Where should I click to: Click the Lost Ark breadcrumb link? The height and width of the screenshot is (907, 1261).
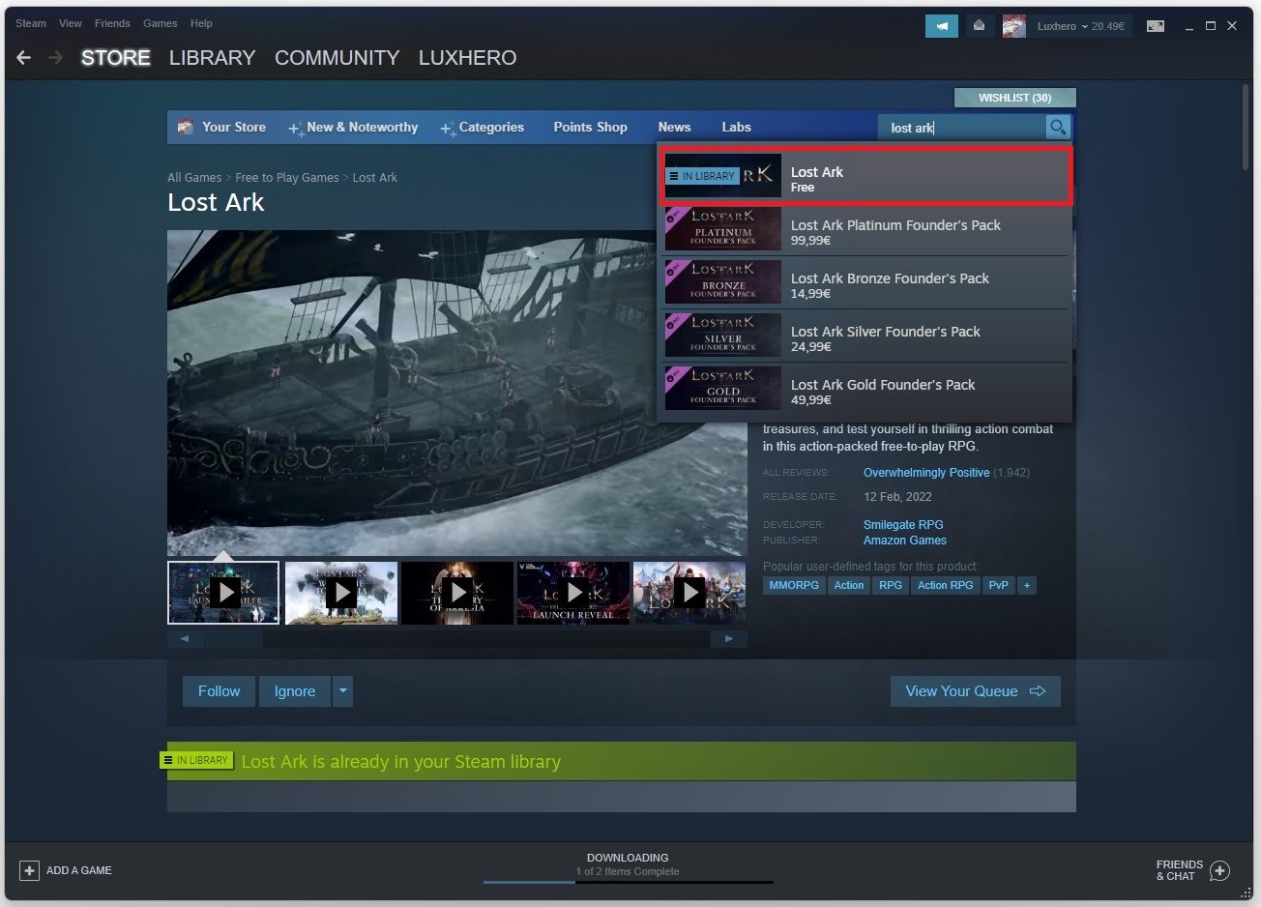pos(375,178)
